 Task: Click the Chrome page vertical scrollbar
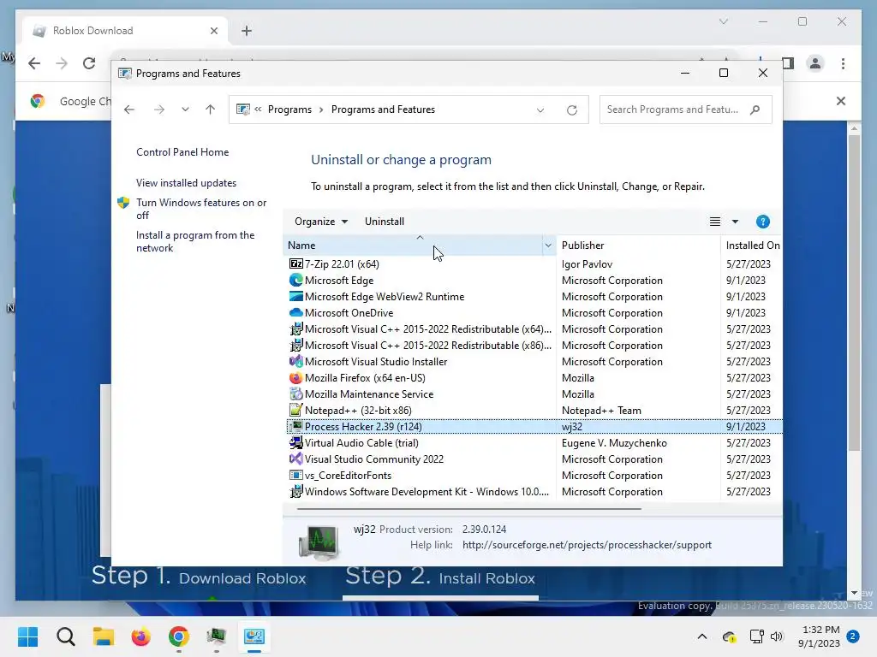(x=854, y=291)
